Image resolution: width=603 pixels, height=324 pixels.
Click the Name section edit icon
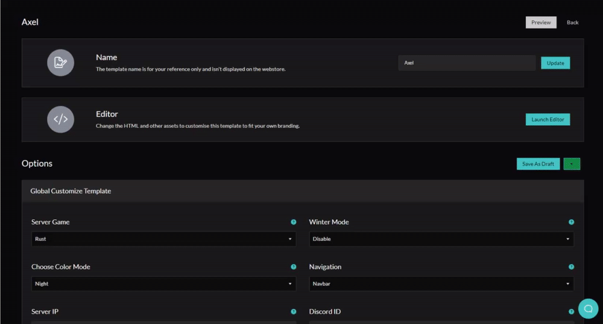point(60,63)
